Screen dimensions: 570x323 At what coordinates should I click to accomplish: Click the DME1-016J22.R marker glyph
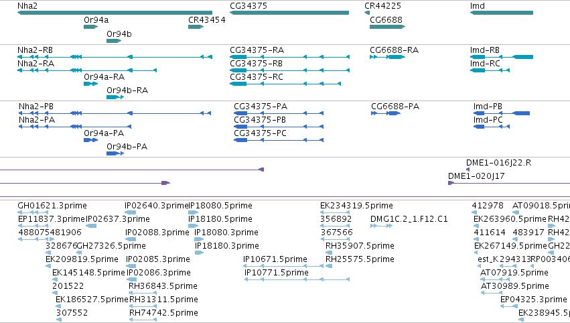[x=468, y=170]
